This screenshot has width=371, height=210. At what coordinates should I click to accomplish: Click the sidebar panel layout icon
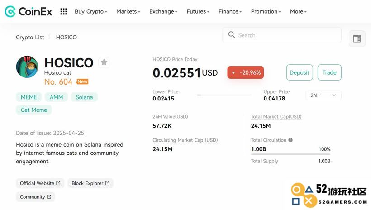(357, 38)
